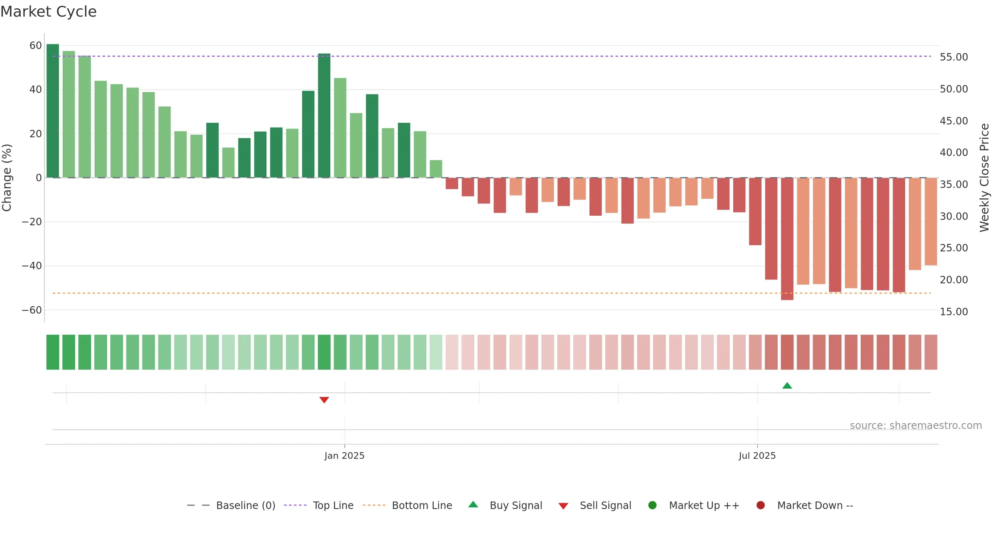
Task: Click the gray dashed Baseline legend sample
Action: (x=198, y=505)
